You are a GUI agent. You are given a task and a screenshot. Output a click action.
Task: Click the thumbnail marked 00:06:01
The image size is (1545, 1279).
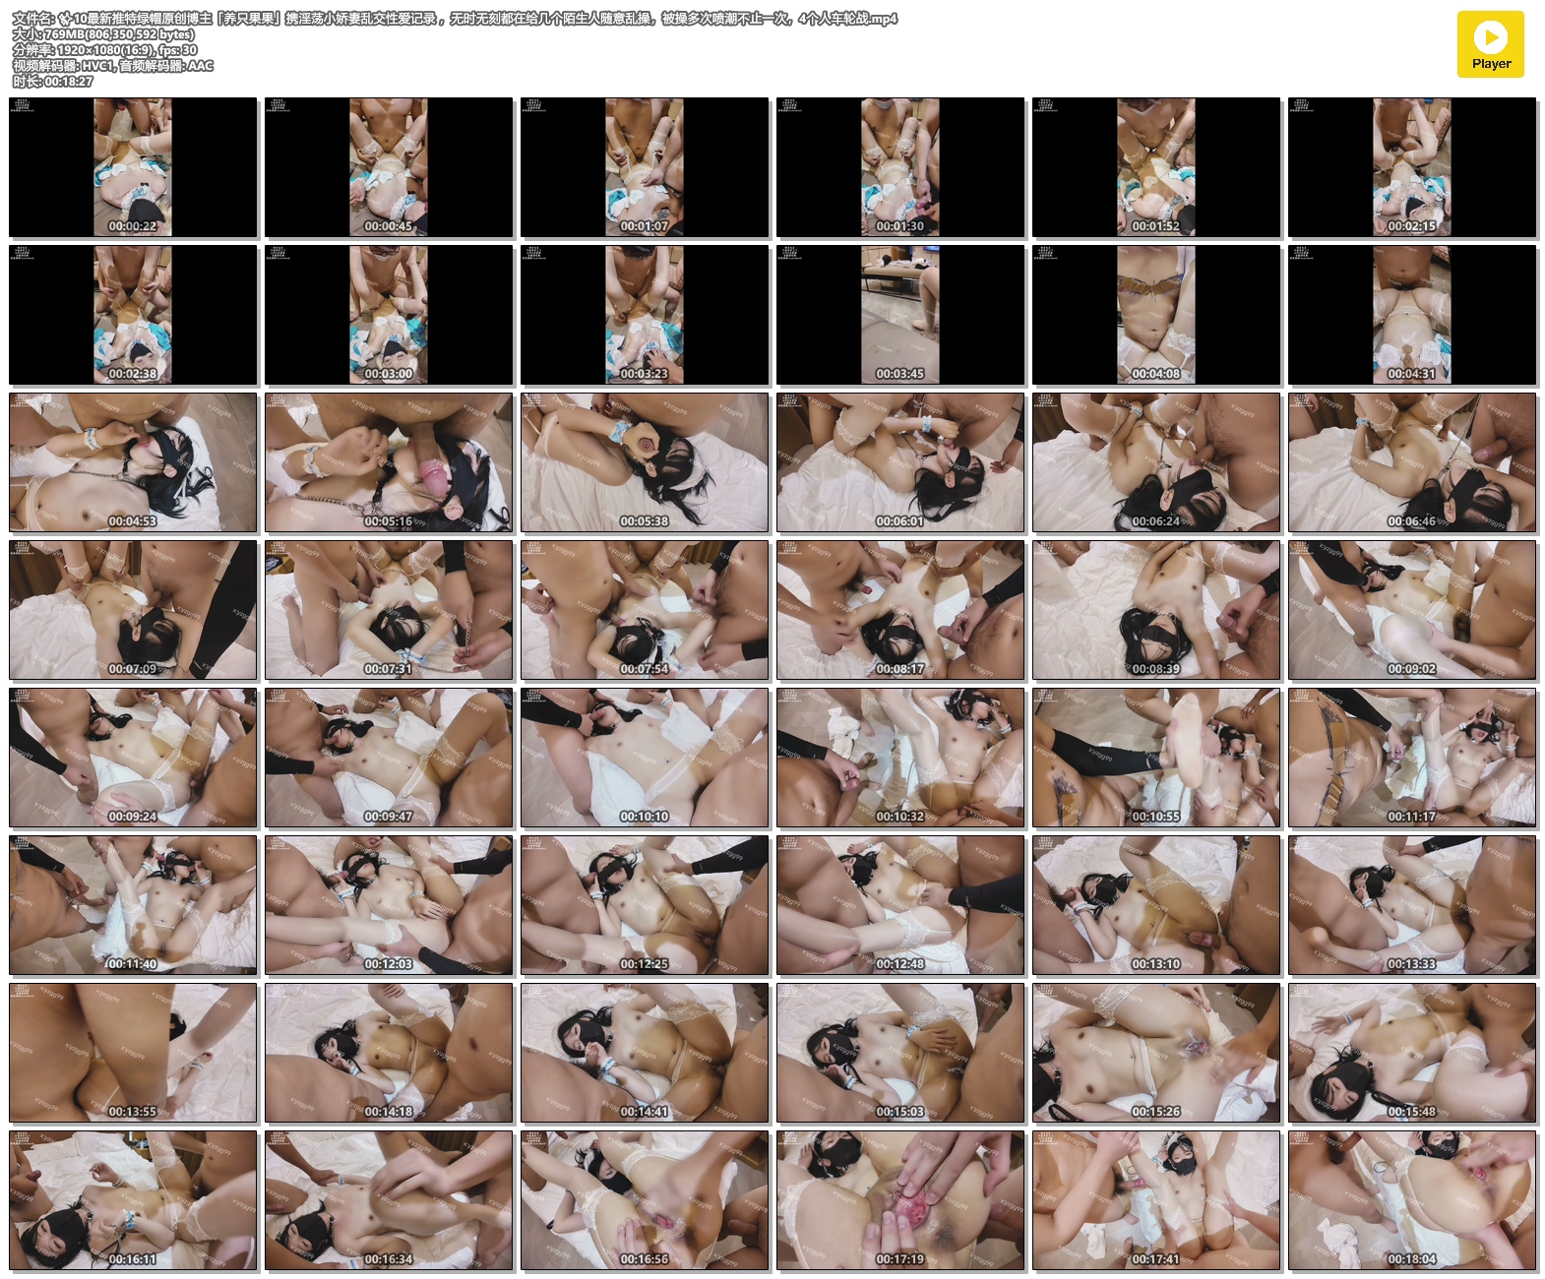click(x=900, y=462)
